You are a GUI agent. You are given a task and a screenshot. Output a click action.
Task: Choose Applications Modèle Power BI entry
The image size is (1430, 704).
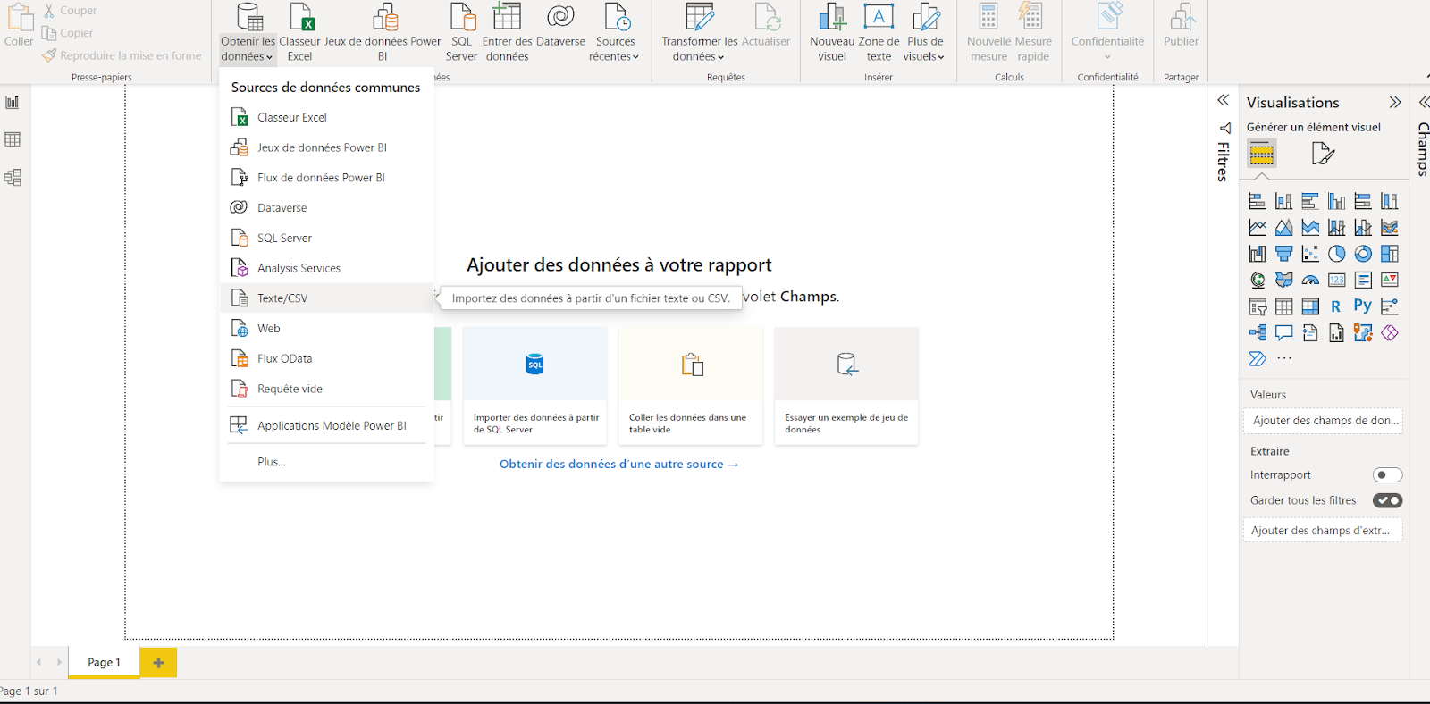pyautogui.click(x=326, y=426)
